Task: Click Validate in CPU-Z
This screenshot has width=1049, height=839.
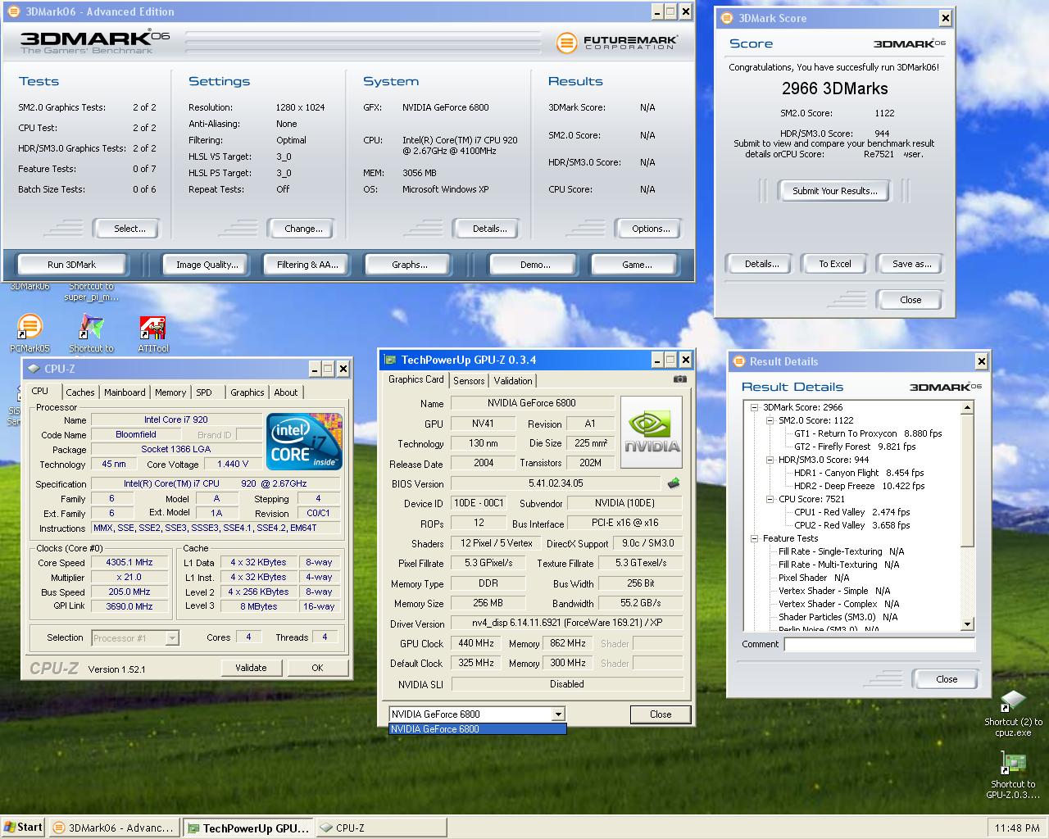Action: (x=251, y=668)
